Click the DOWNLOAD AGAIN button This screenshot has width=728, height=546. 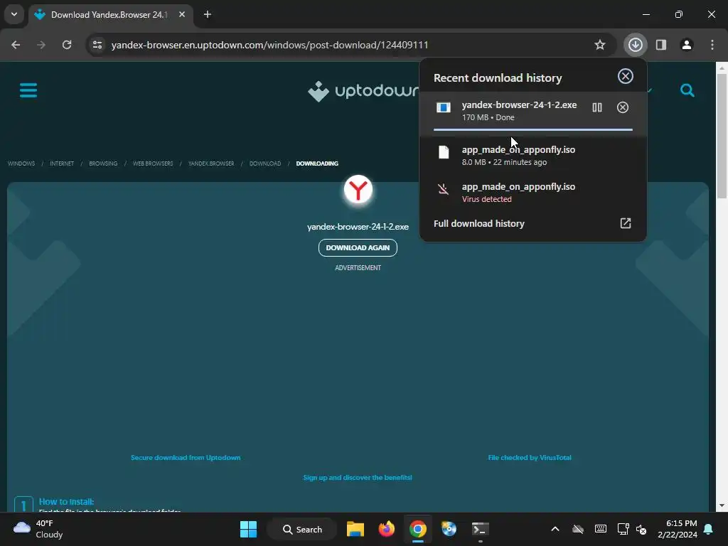click(358, 247)
